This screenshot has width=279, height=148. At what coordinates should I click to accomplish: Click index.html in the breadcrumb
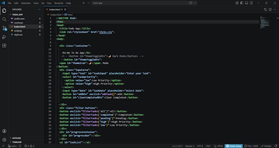click(x=56, y=15)
